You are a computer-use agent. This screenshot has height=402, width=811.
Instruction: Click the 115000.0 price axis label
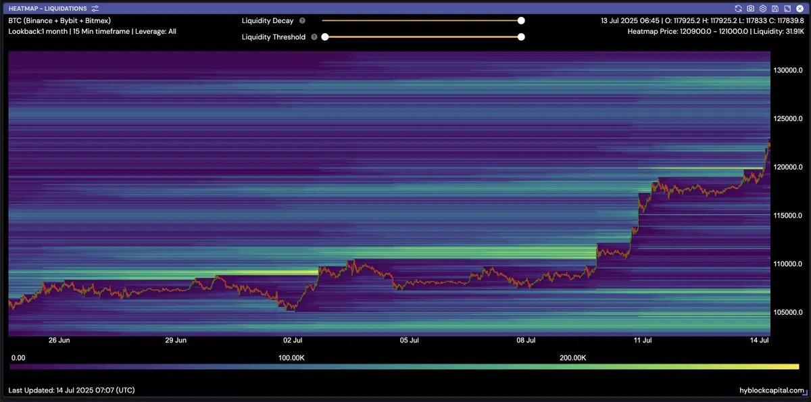787,216
